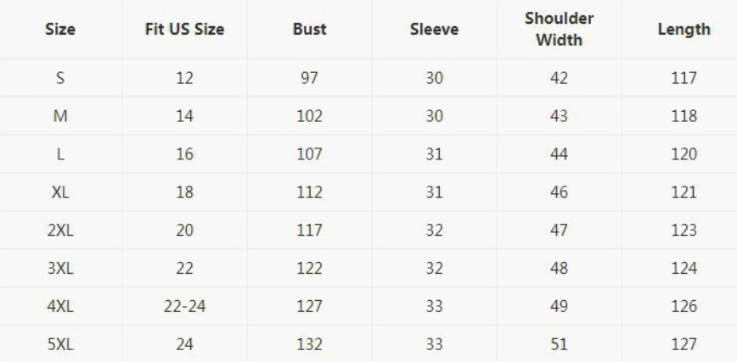
Task: Click bust value 112 in XL row
Action: (x=310, y=192)
